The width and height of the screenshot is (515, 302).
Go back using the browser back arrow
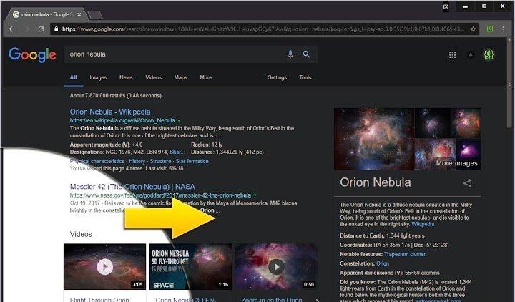[x=12, y=29]
